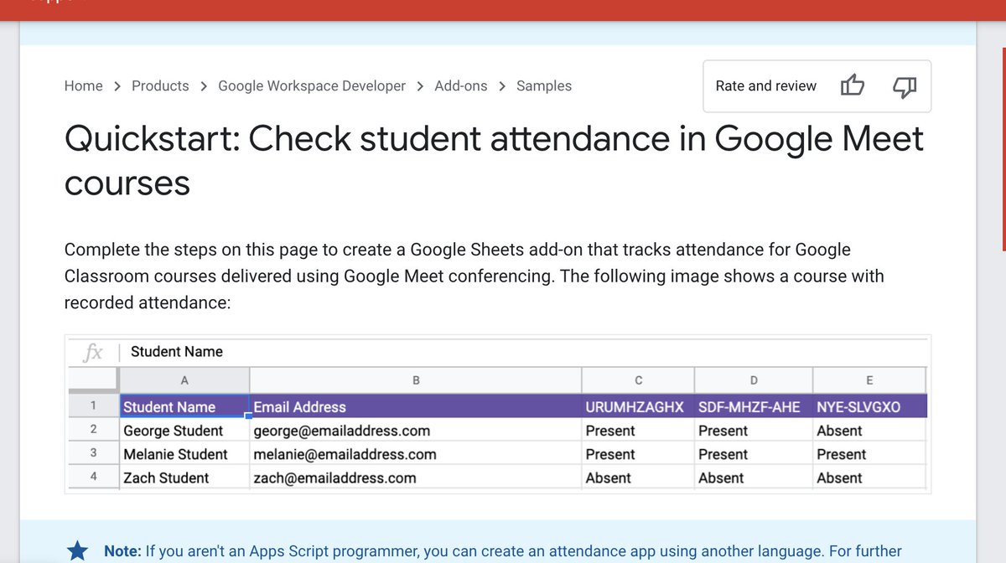Click George's 'Absent' cell in column E
Image resolution: width=1006 pixels, height=563 pixels.
point(869,430)
